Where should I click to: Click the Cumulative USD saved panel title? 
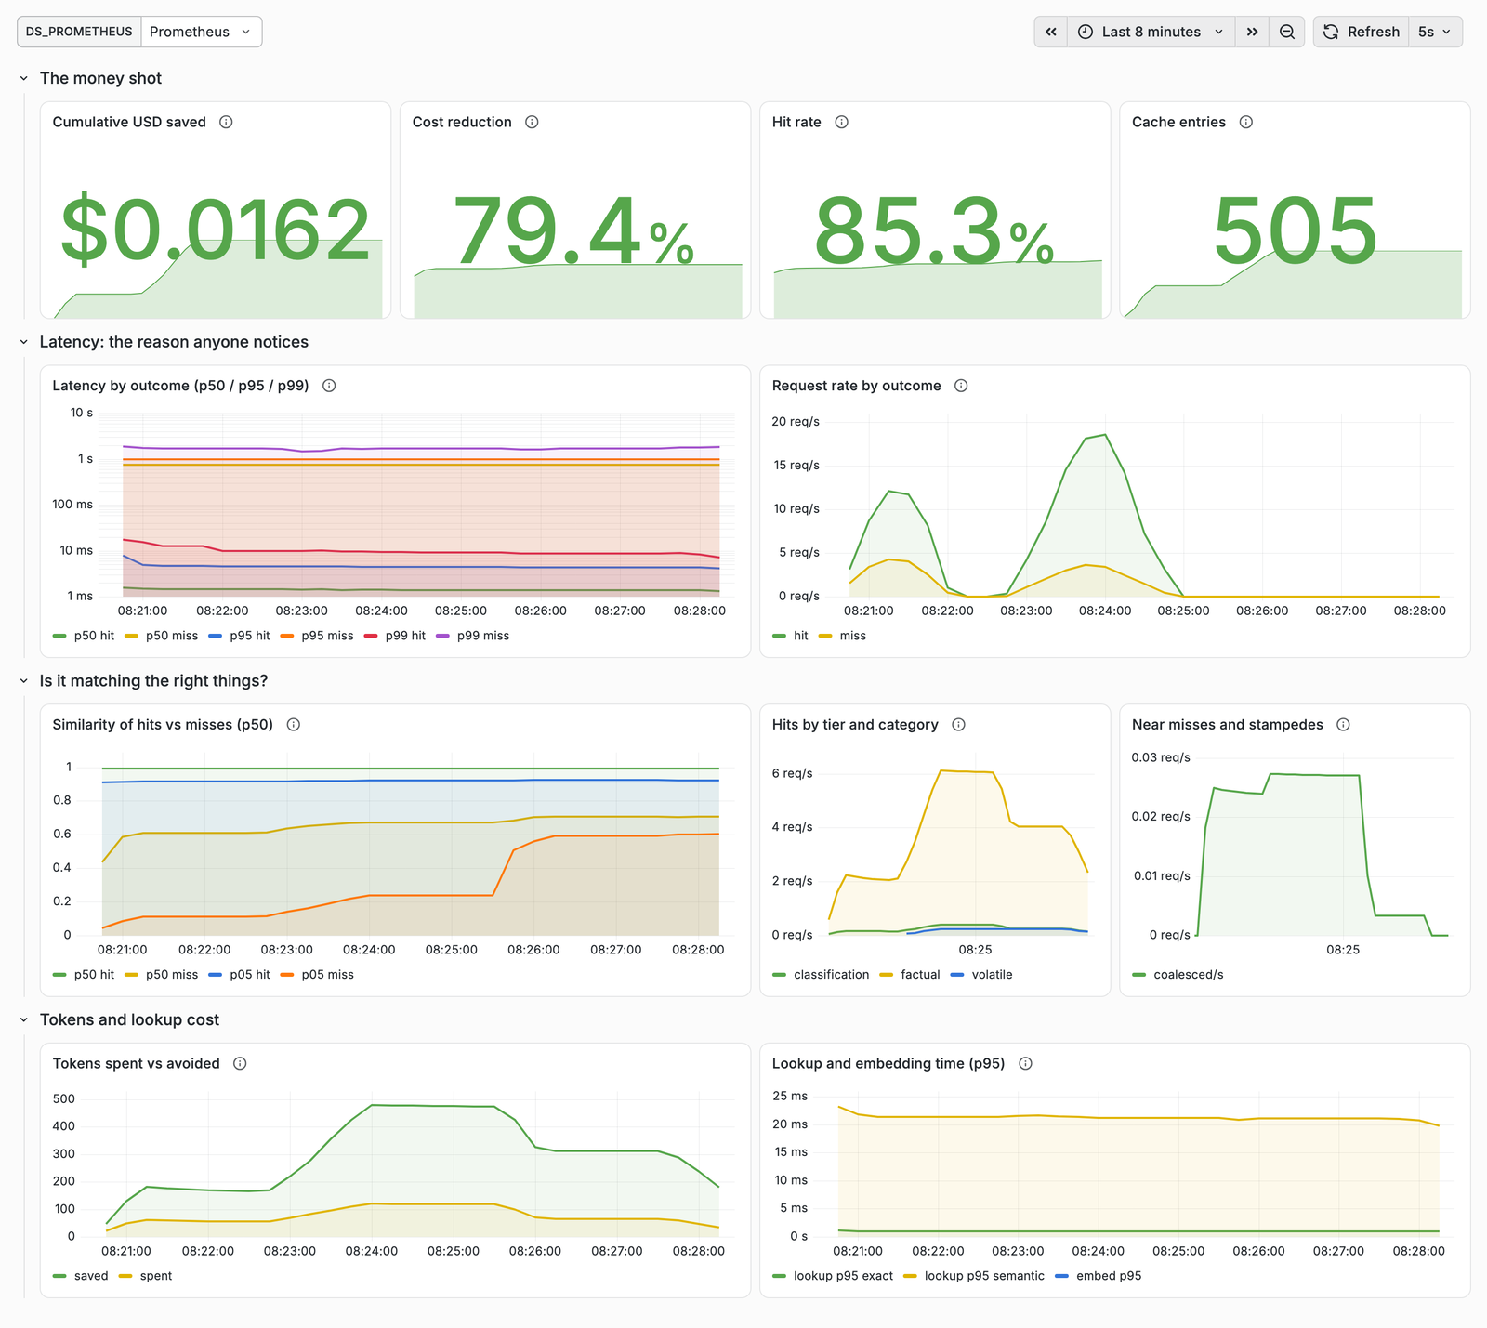pos(129,122)
